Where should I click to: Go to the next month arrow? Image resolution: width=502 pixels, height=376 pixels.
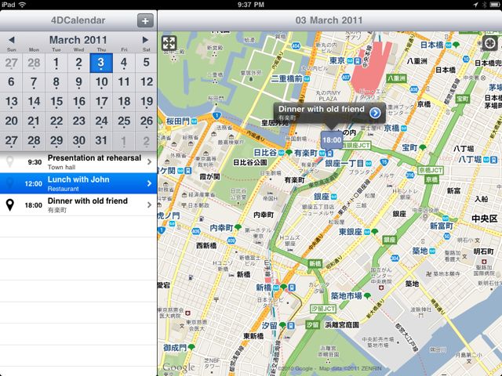pos(145,40)
